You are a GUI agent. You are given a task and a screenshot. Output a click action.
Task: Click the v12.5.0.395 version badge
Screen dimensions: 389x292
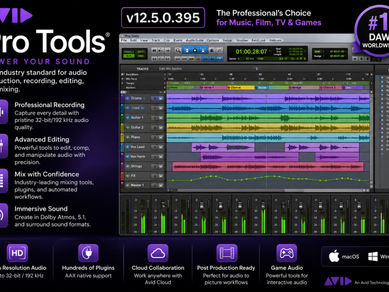[163, 18]
